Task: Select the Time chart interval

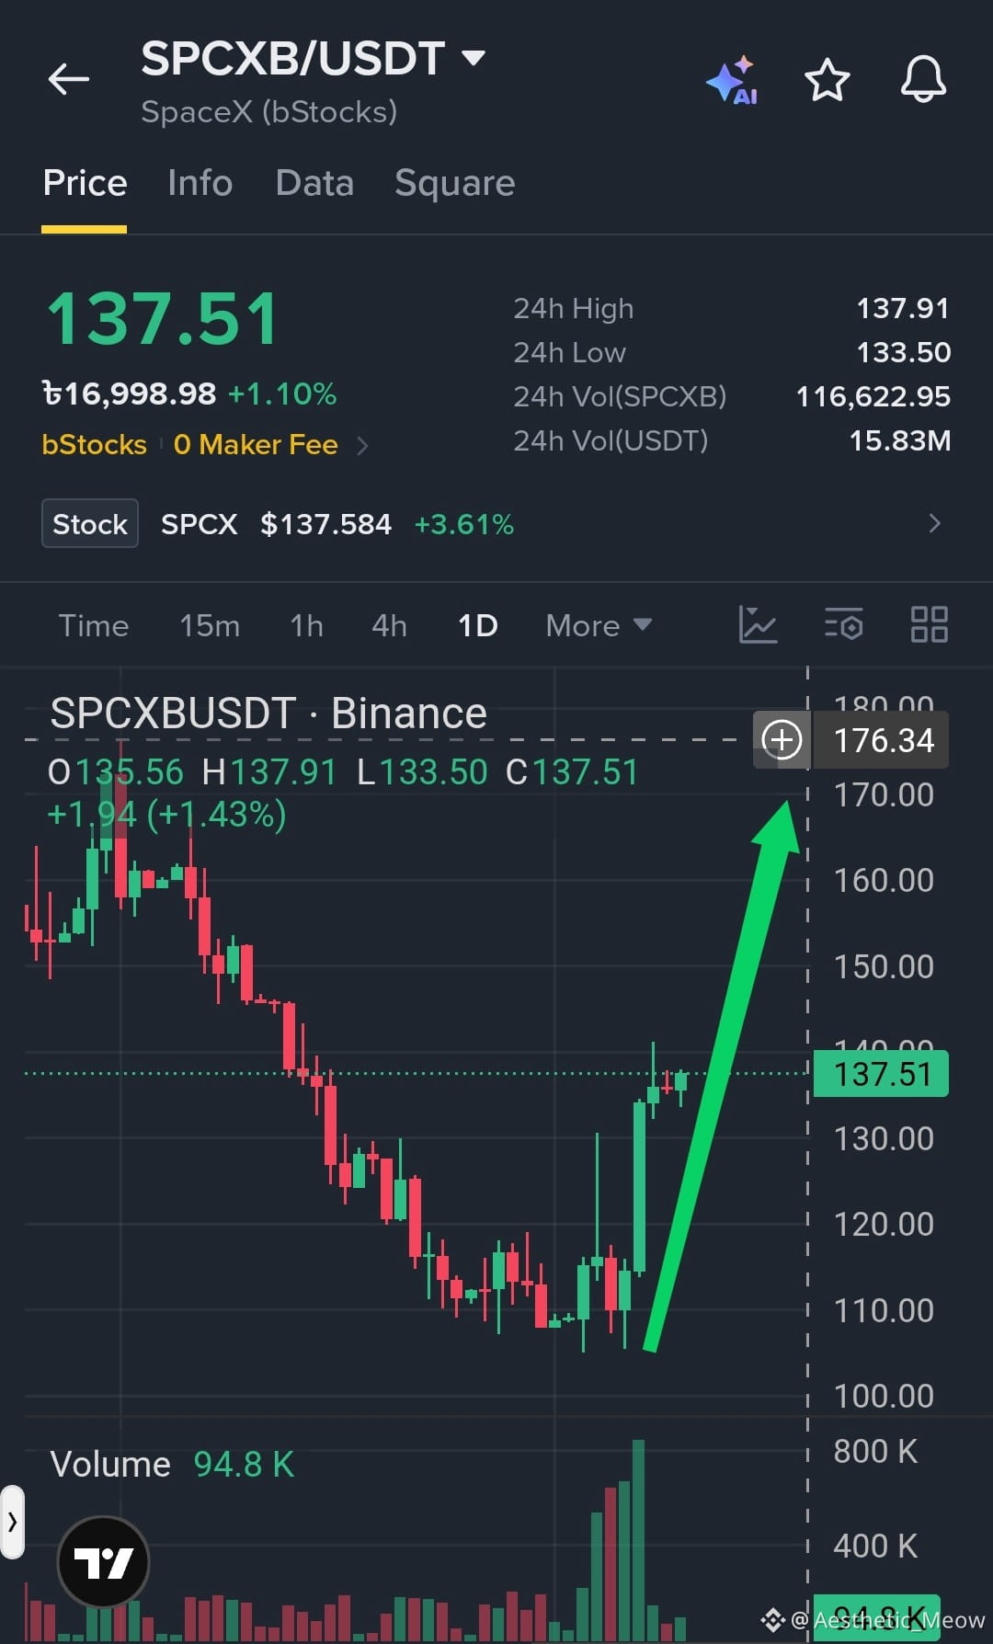Action: click(94, 625)
